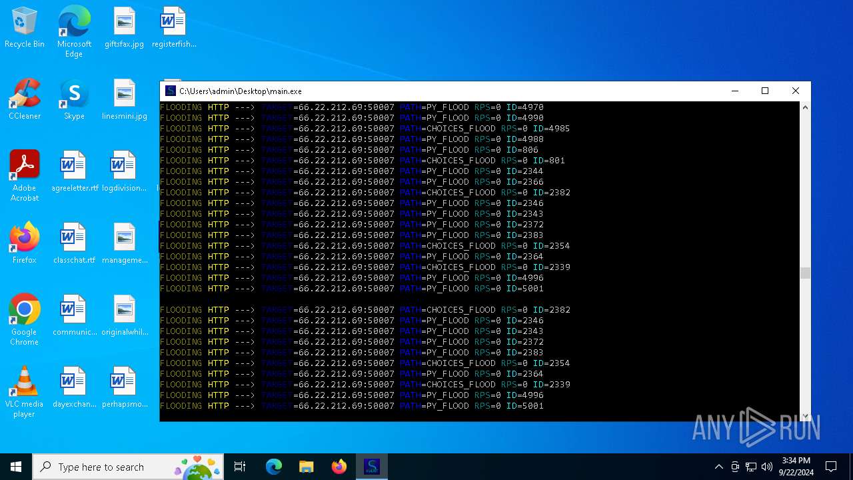This screenshot has width=853, height=480.
Task: Open the VLC media player shortcut
Action: tap(25, 393)
